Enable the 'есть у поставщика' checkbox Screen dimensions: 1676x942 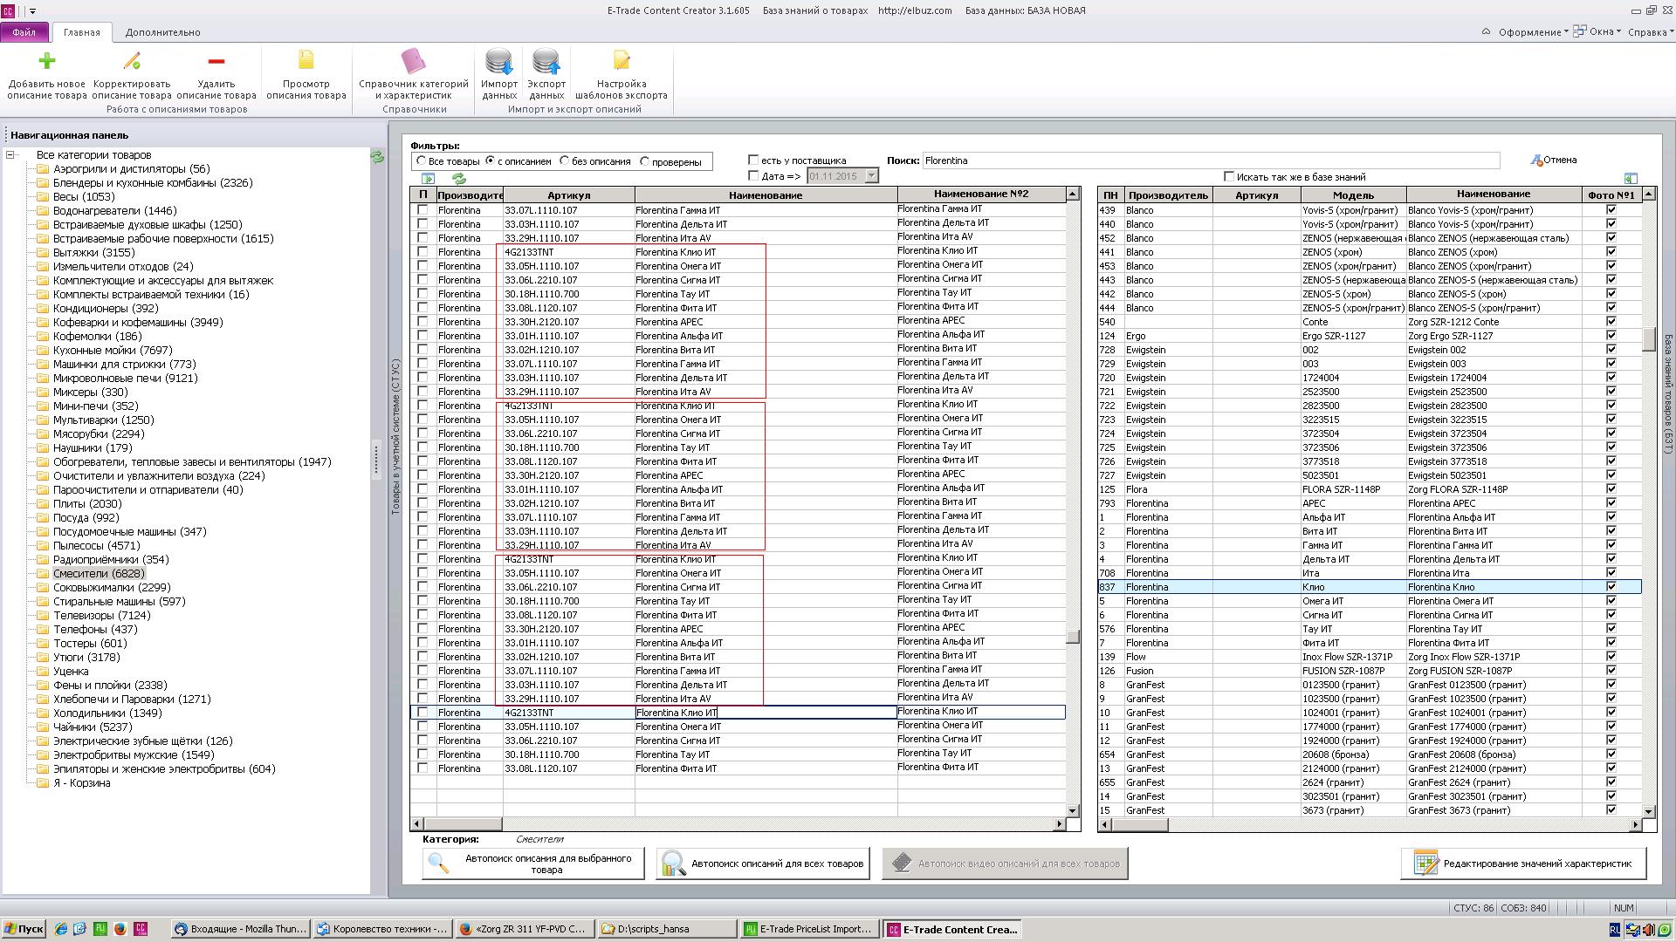(x=753, y=160)
